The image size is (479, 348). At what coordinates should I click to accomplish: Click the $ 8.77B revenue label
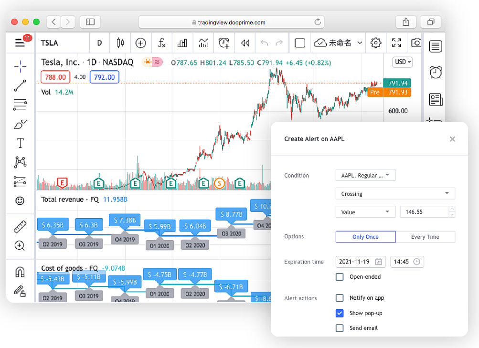pyautogui.click(x=231, y=214)
